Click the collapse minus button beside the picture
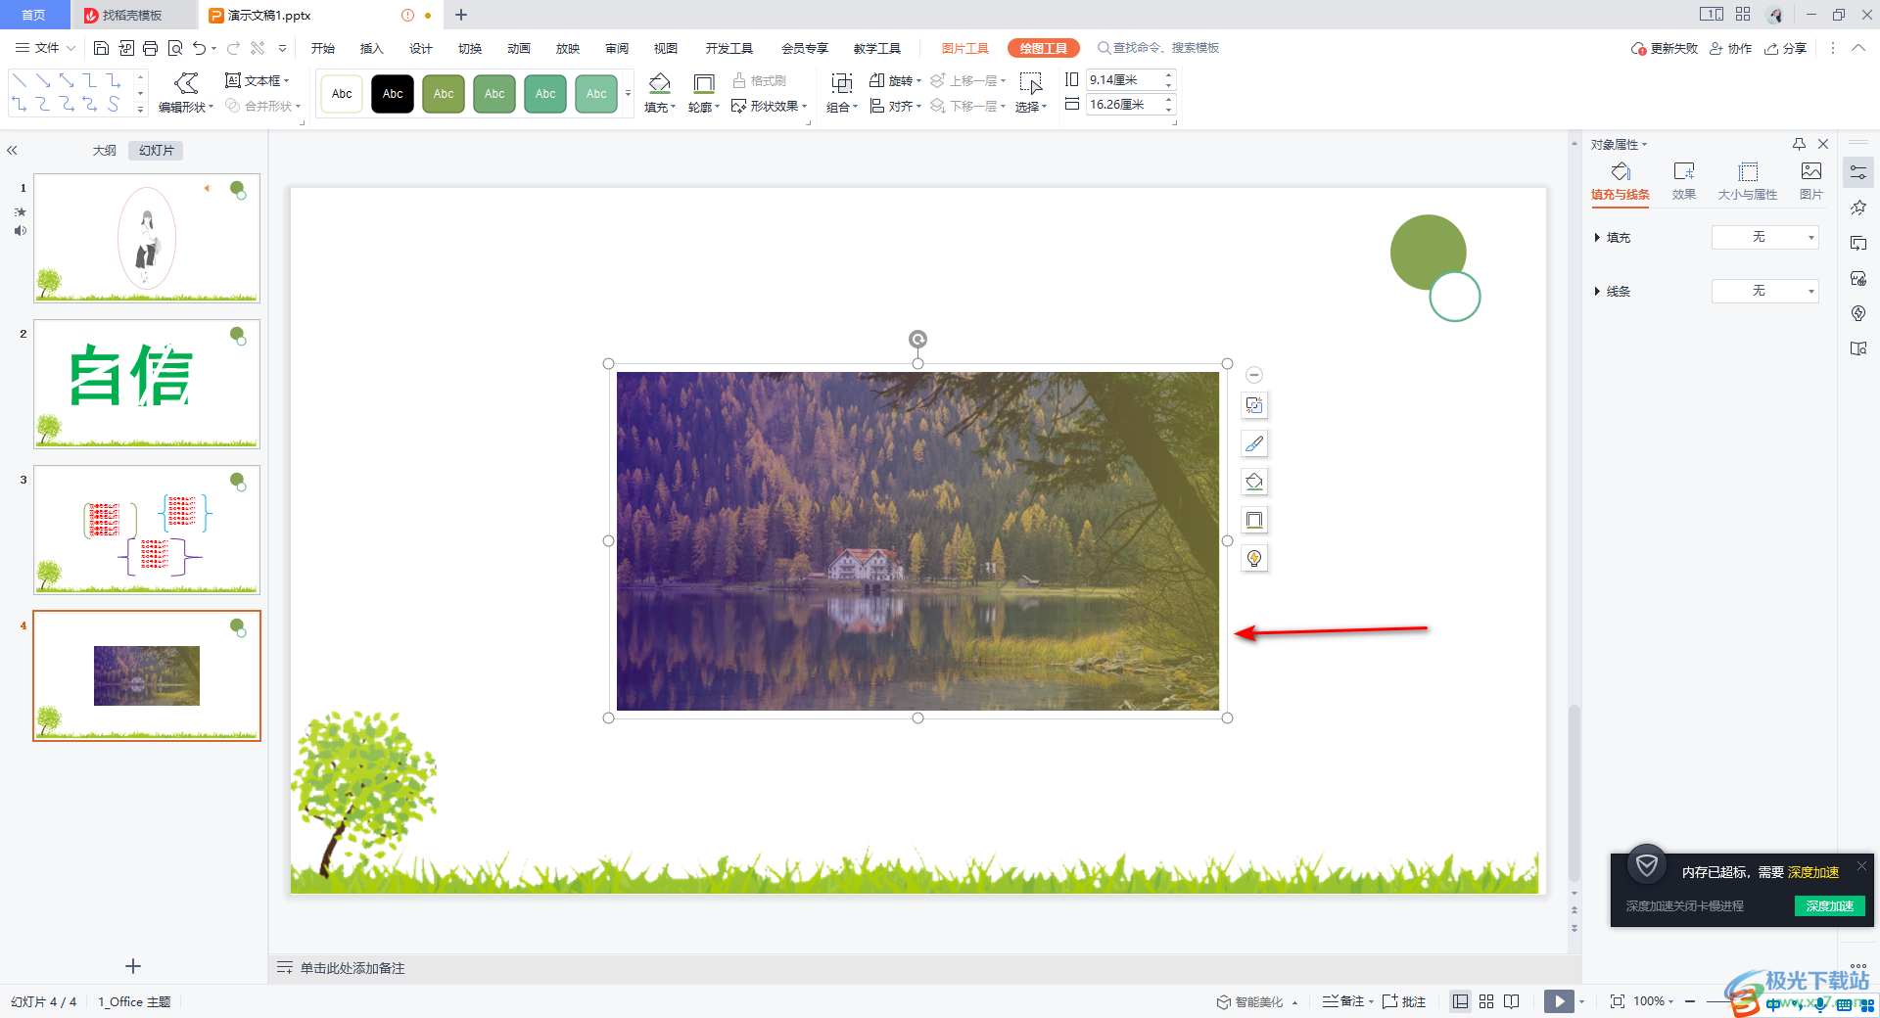The width and height of the screenshot is (1880, 1018). click(x=1254, y=375)
